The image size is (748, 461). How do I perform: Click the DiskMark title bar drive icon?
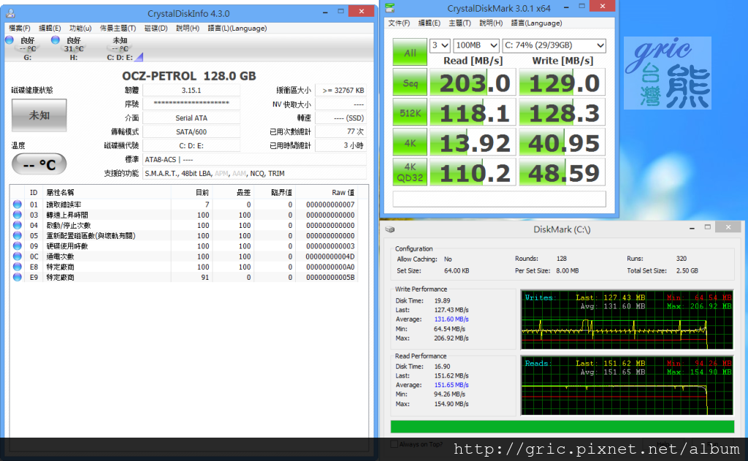point(390,229)
